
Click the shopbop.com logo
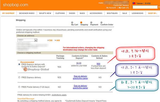pyautogui.click(x=15, y=5)
